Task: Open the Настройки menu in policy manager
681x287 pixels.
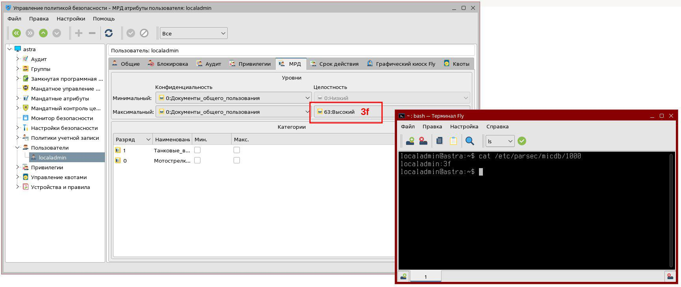Action: (71, 19)
